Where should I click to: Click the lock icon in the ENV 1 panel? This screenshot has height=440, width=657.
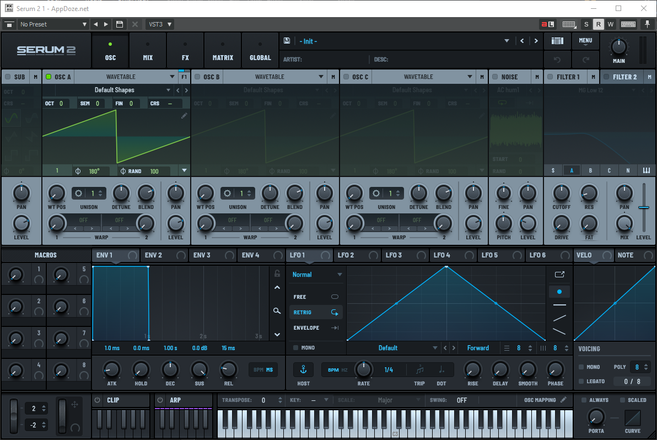(x=277, y=273)
